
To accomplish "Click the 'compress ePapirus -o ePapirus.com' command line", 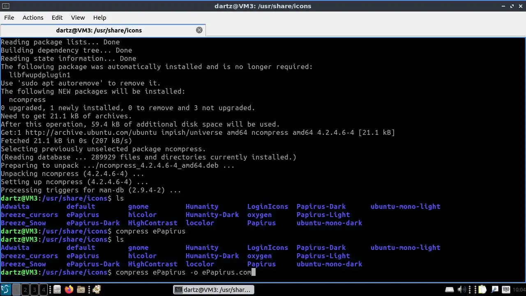I will [184, 272].
